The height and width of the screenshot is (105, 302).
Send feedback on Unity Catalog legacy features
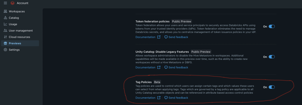178,67
